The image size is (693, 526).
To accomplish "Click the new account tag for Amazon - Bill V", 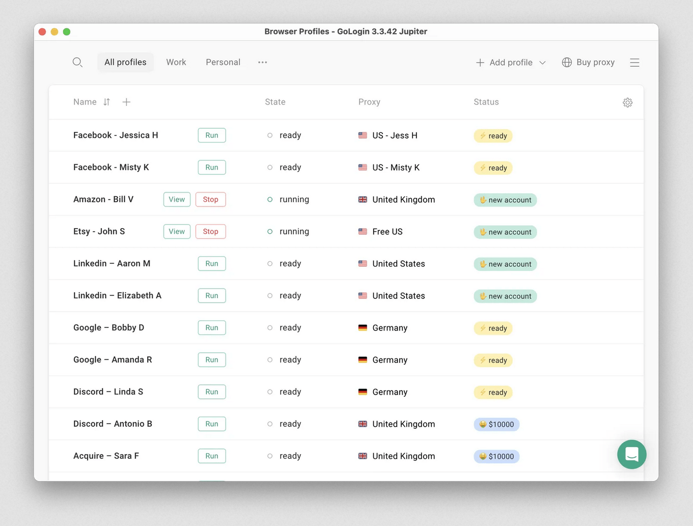I will click(505, 200).
